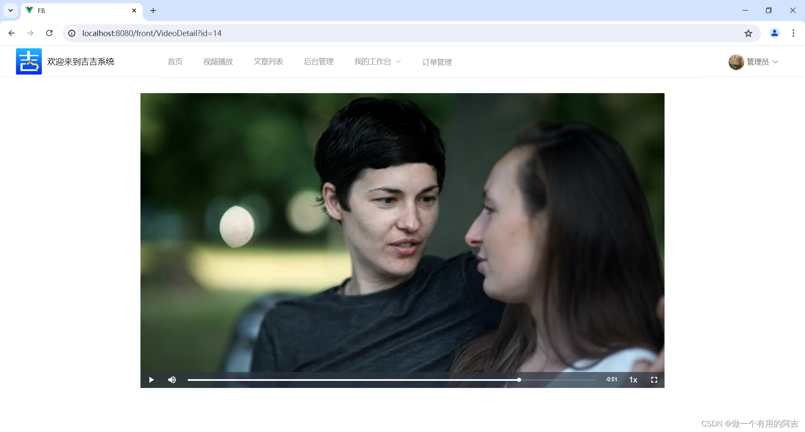Click the -0:01 remaining time display

click(x=611, y=380)
